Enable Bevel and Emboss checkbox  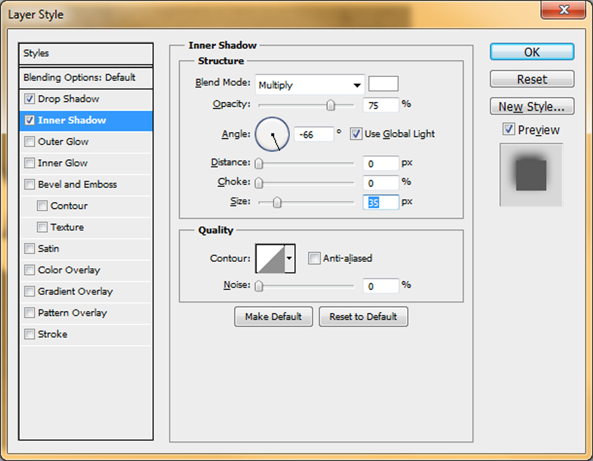click(29, 184)
